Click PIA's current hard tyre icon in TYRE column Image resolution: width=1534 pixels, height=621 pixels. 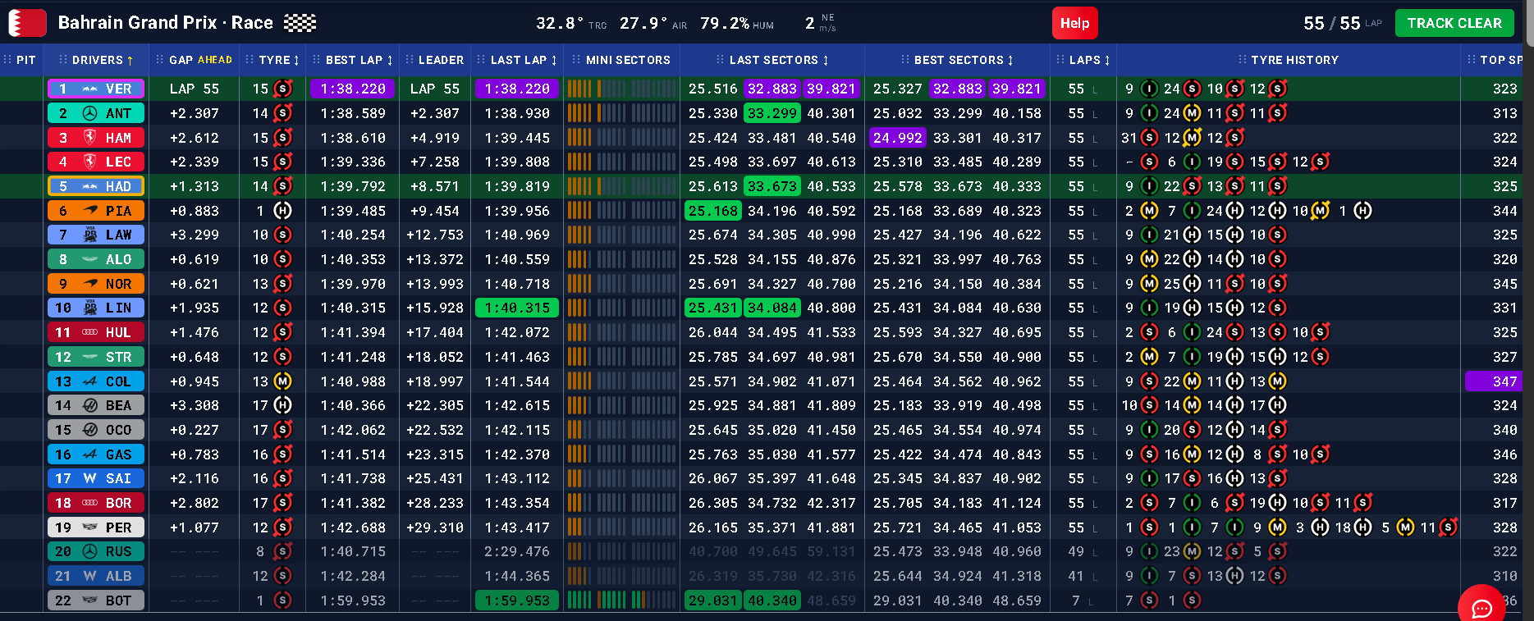click(x=282, y=211)
